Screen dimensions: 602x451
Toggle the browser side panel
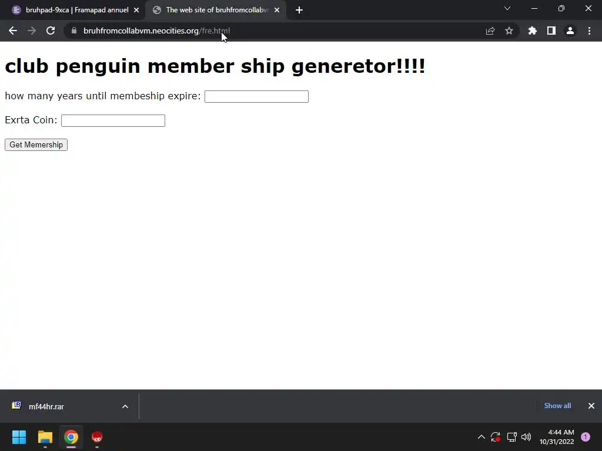tap(551, 31)
